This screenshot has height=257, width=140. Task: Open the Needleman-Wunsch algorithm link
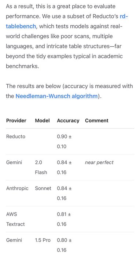point(56,96)
